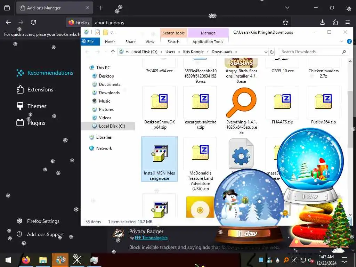This screenshot has width=356, height=267.
Task: Open the Share ribbon tab
Action: (x=131, y=42)
